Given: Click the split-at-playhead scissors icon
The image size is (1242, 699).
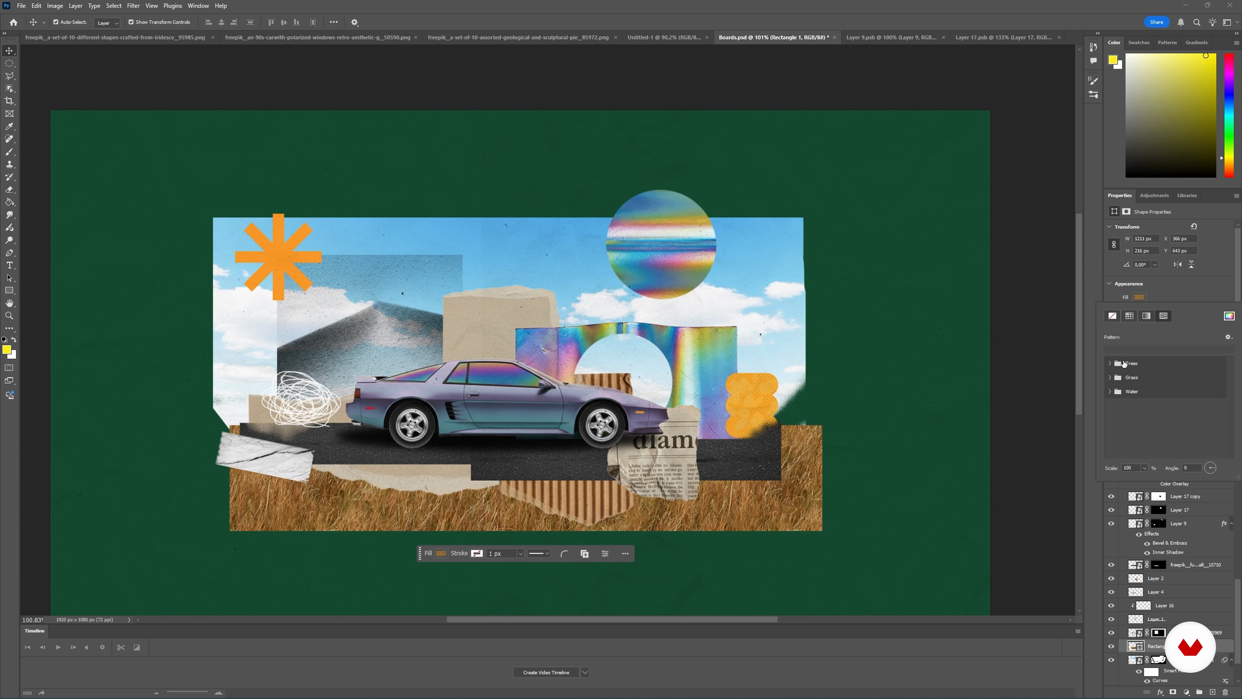Looking at the screenshot, I should pos(121,647).
